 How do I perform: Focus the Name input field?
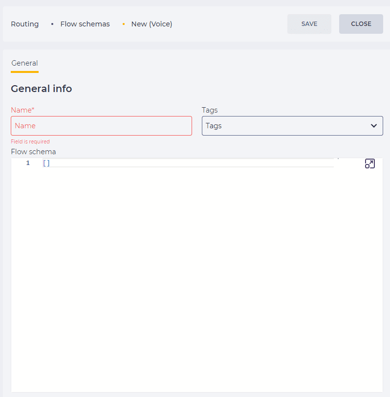coord(101,126)
